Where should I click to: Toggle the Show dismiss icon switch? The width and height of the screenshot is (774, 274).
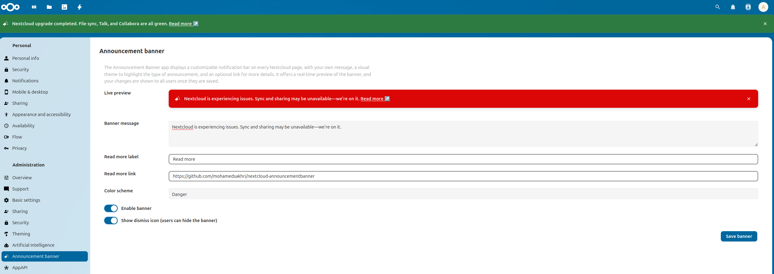coord(111,221)
